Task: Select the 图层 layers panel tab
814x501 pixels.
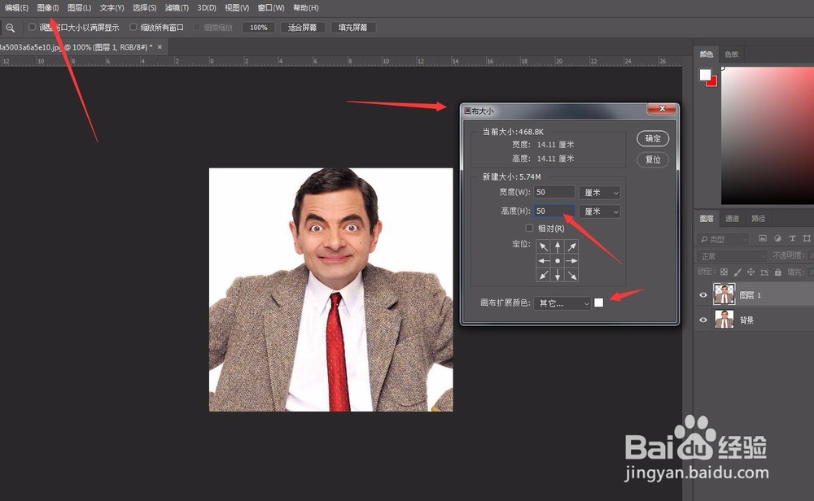Action: [707, 218]
